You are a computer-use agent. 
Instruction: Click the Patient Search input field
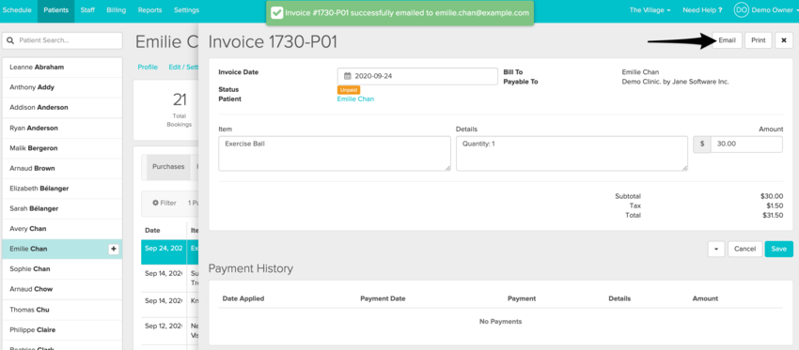pos(62,40)
